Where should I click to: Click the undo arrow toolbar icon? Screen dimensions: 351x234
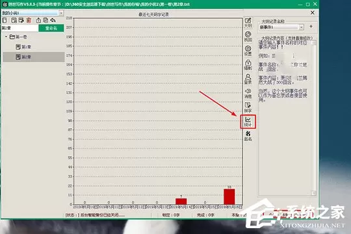click(x=53, y=20)
